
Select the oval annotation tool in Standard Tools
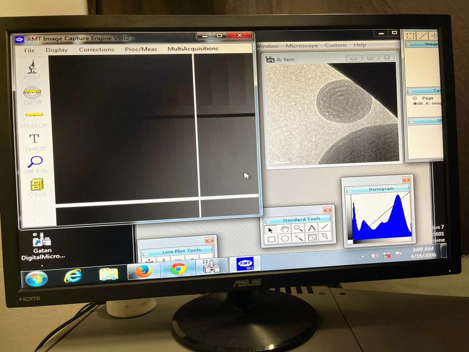tap(285, 239)
